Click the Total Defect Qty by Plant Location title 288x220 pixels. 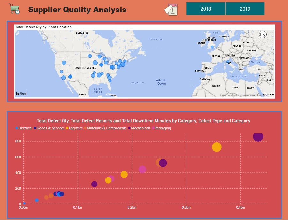click(43, 27)
